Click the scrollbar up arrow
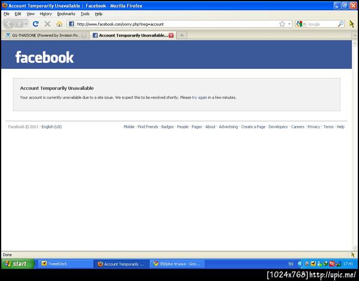The height and width of the screenshot is (281, 359). [355, 43]
